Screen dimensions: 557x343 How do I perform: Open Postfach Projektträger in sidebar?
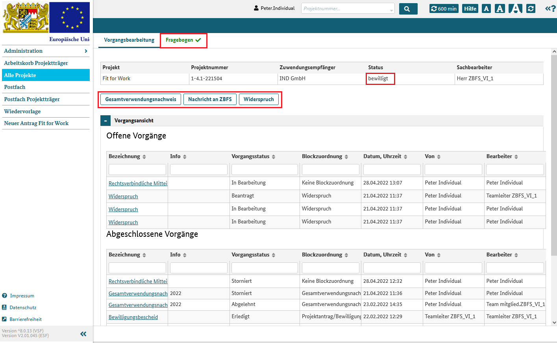pos(46,99)
